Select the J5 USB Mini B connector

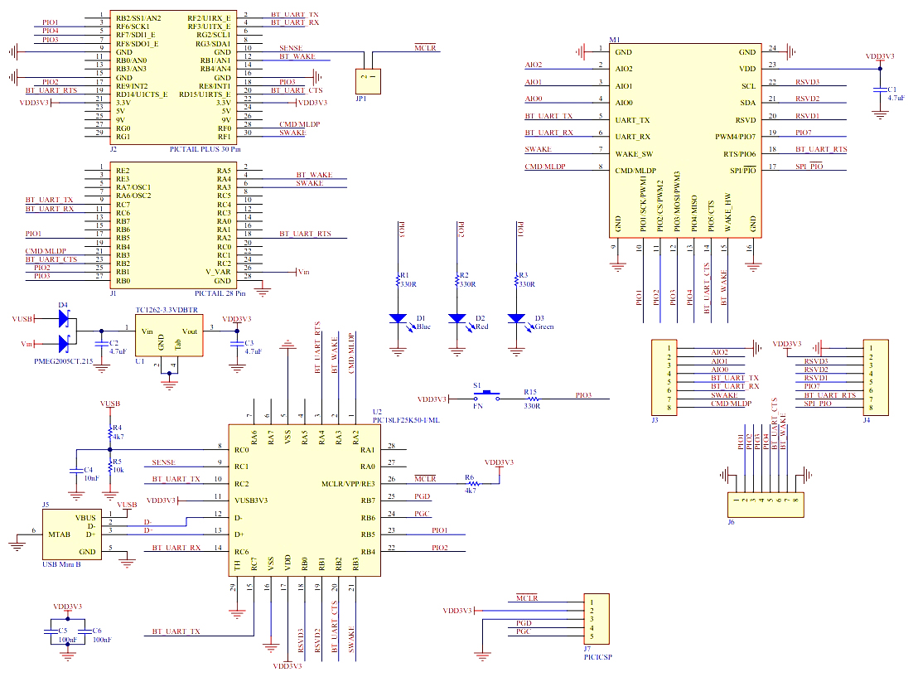(x=71, y=534)
